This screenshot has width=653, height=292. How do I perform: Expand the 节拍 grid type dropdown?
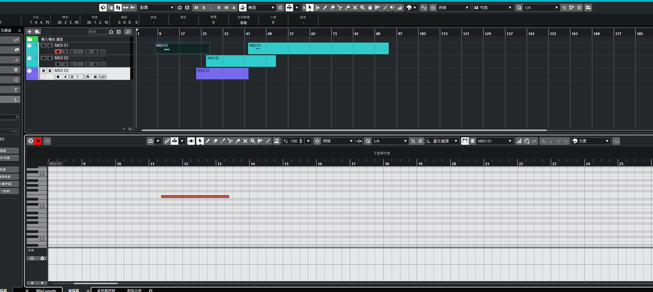492,8
